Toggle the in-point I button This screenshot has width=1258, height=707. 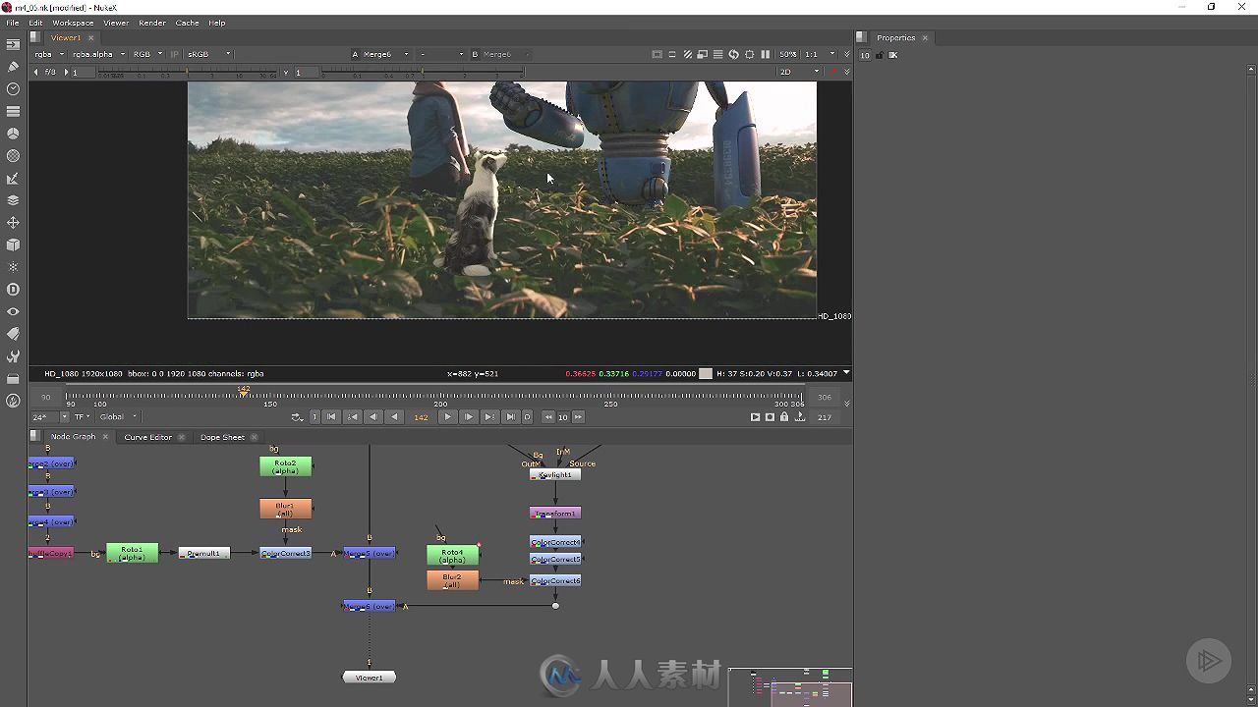[314, 417]
